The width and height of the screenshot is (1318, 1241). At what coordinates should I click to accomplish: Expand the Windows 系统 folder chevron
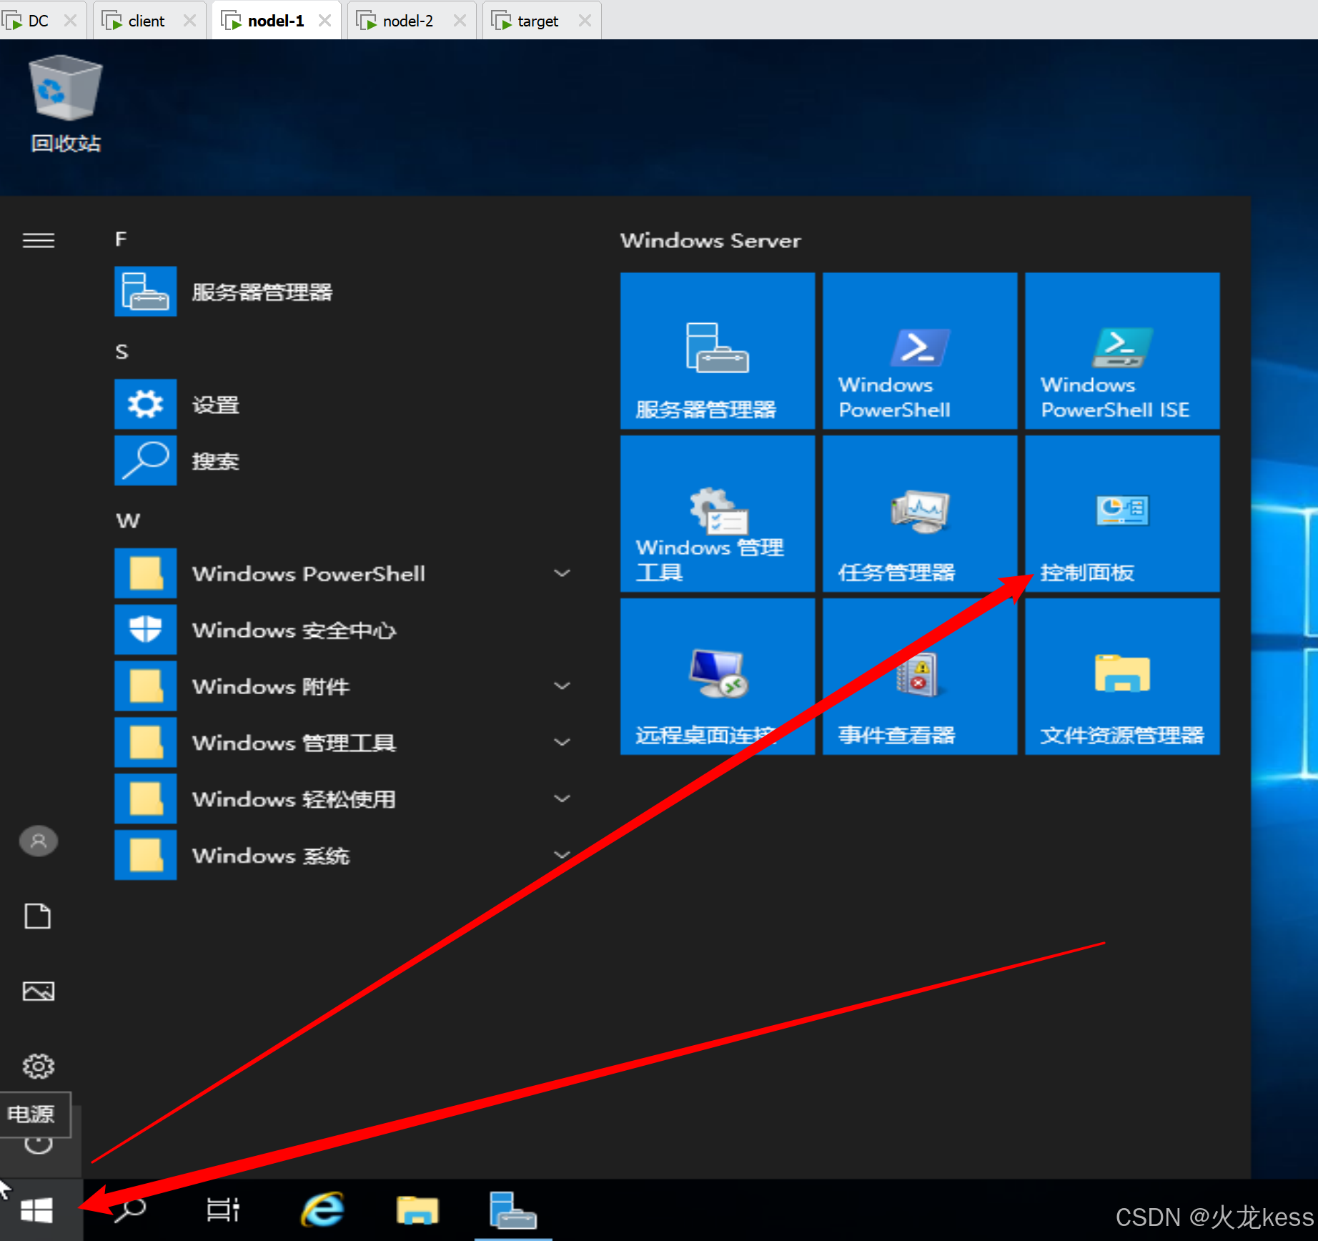click(x=563, y=855)
